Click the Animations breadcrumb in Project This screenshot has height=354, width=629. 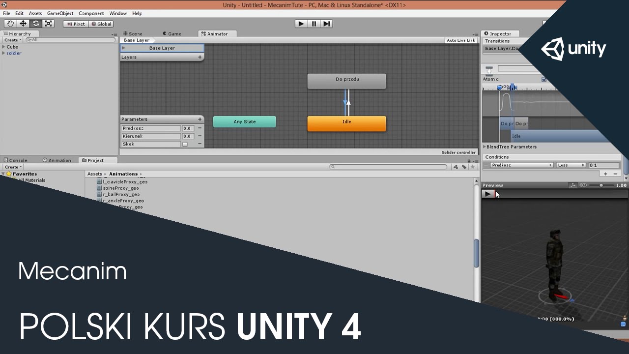point(123,174)
